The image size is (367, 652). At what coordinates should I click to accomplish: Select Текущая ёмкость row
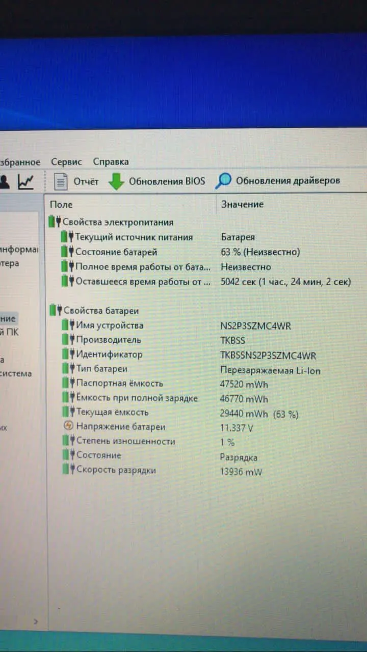coord(205,413)
